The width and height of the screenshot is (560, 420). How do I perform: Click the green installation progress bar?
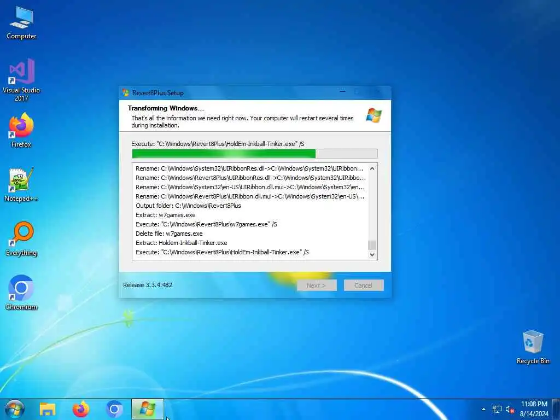254,154
